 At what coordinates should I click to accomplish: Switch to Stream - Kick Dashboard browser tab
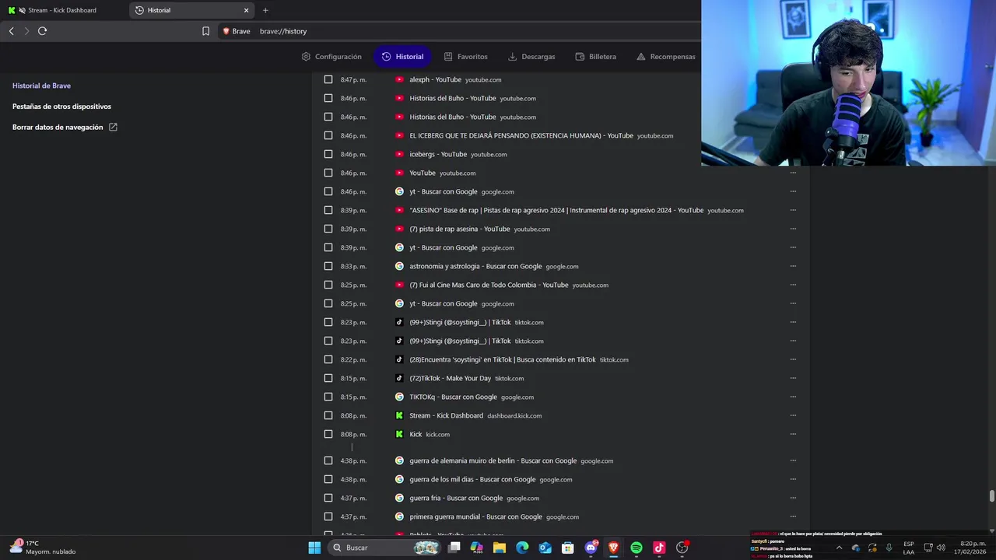click(x=62, y=10)
